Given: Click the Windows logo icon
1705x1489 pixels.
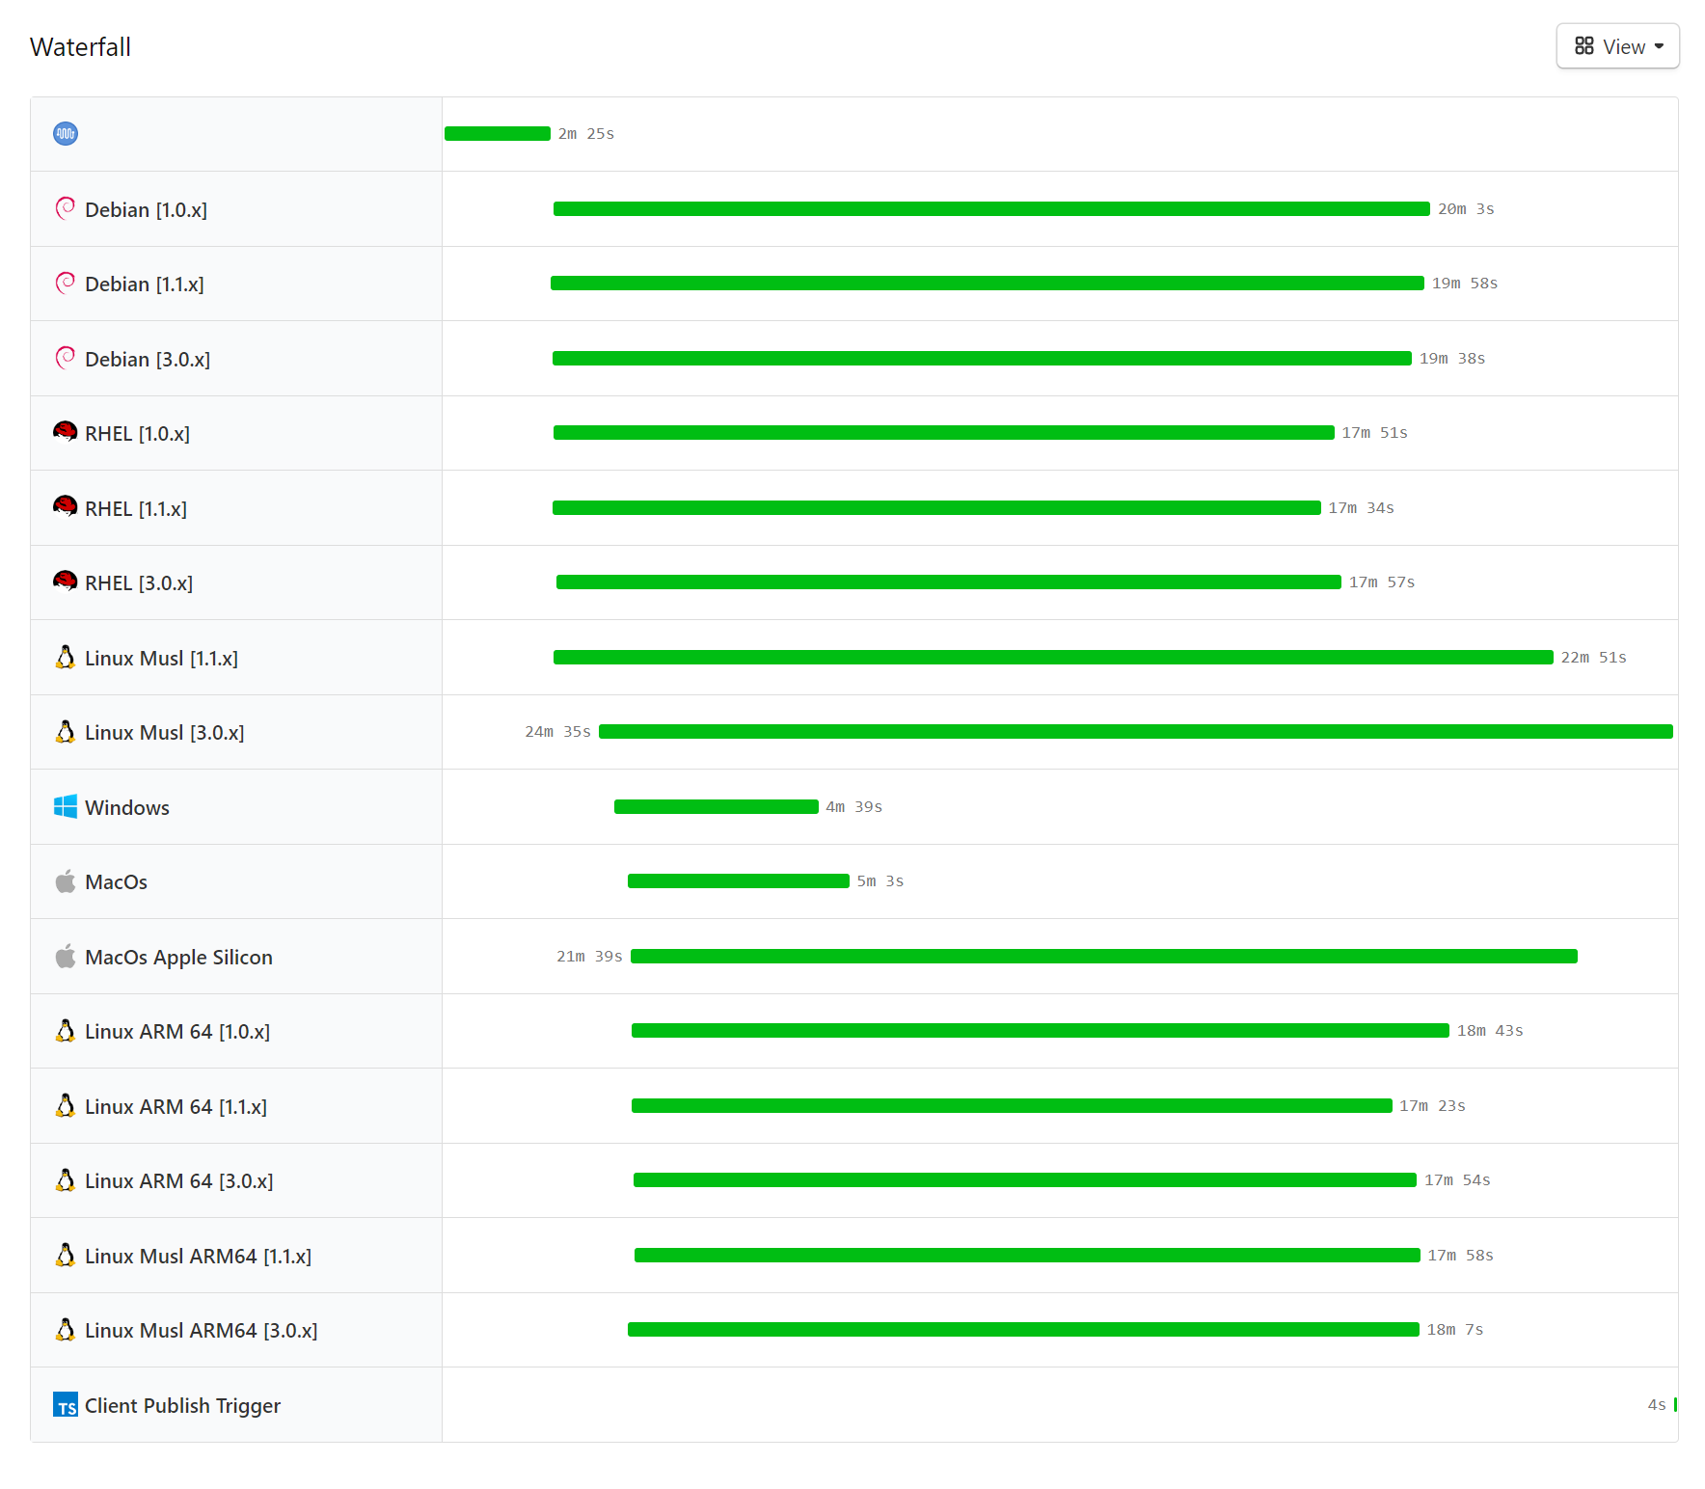Looking at the screenshot, I should tap(65, 806).
